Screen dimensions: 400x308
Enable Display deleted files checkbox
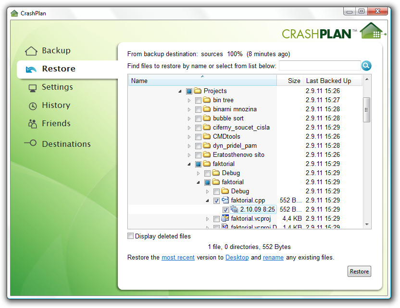[130, 236]
